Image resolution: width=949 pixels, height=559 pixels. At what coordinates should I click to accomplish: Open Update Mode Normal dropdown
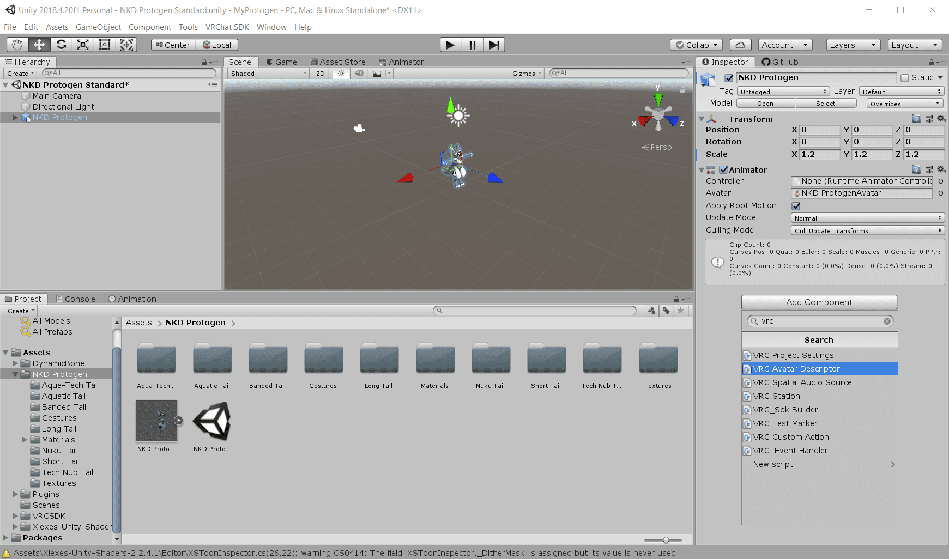pyautogui.click(x=867, y=218)
